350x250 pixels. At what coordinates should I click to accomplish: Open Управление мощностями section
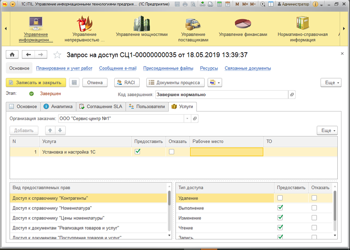142,29
